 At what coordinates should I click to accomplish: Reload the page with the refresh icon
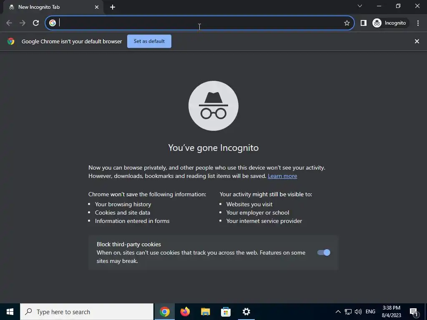tap(36, 23)
